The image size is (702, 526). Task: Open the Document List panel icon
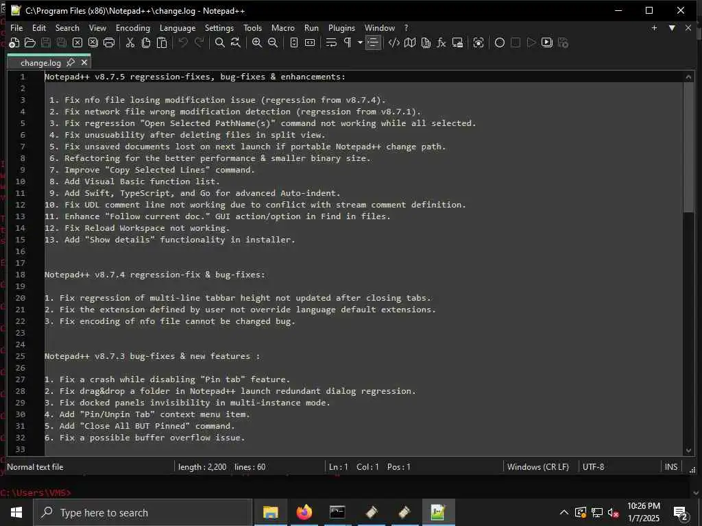click(426, 43)
